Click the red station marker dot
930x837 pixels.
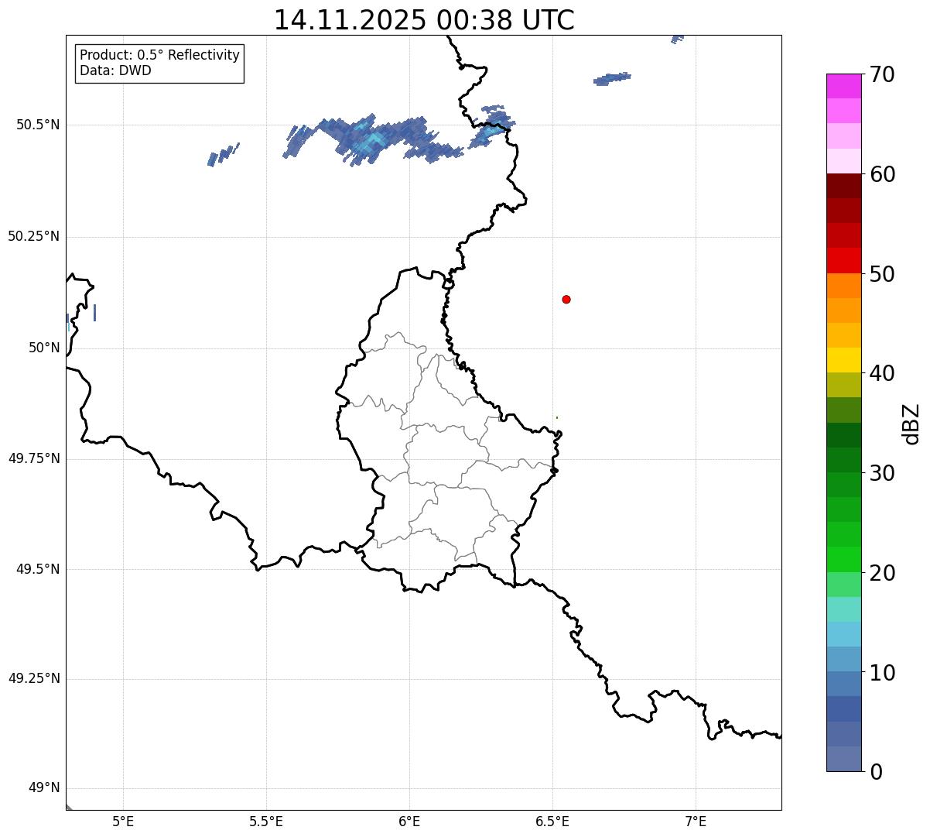[x=566, y=299]
